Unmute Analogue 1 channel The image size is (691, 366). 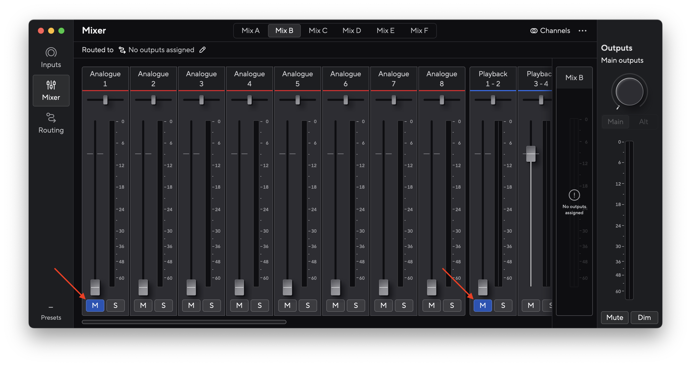click(x=95, y=305)
